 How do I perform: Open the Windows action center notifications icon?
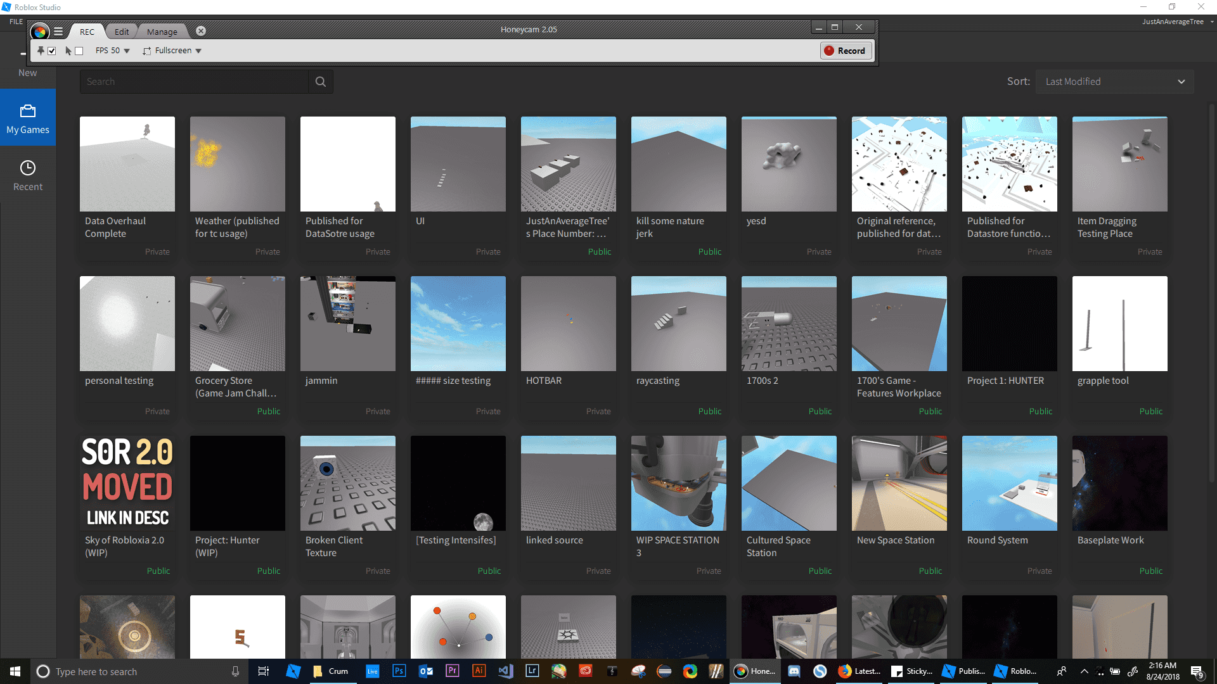coord(1197,671)
